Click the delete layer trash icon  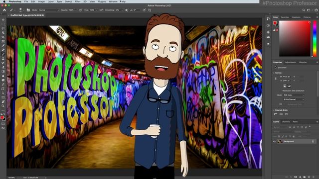(x=314, y=177)
